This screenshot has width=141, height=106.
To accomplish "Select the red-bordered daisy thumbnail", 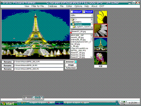I will pos(100,31).
